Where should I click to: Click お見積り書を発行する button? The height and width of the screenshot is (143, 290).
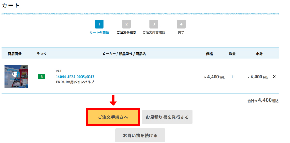pyautogui.click(x=167, y=117)
